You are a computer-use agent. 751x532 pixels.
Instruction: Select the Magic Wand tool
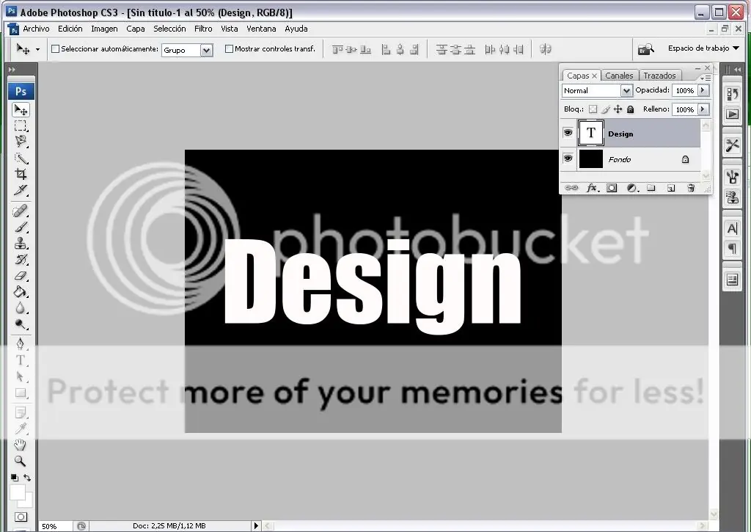tap(21, 158)
